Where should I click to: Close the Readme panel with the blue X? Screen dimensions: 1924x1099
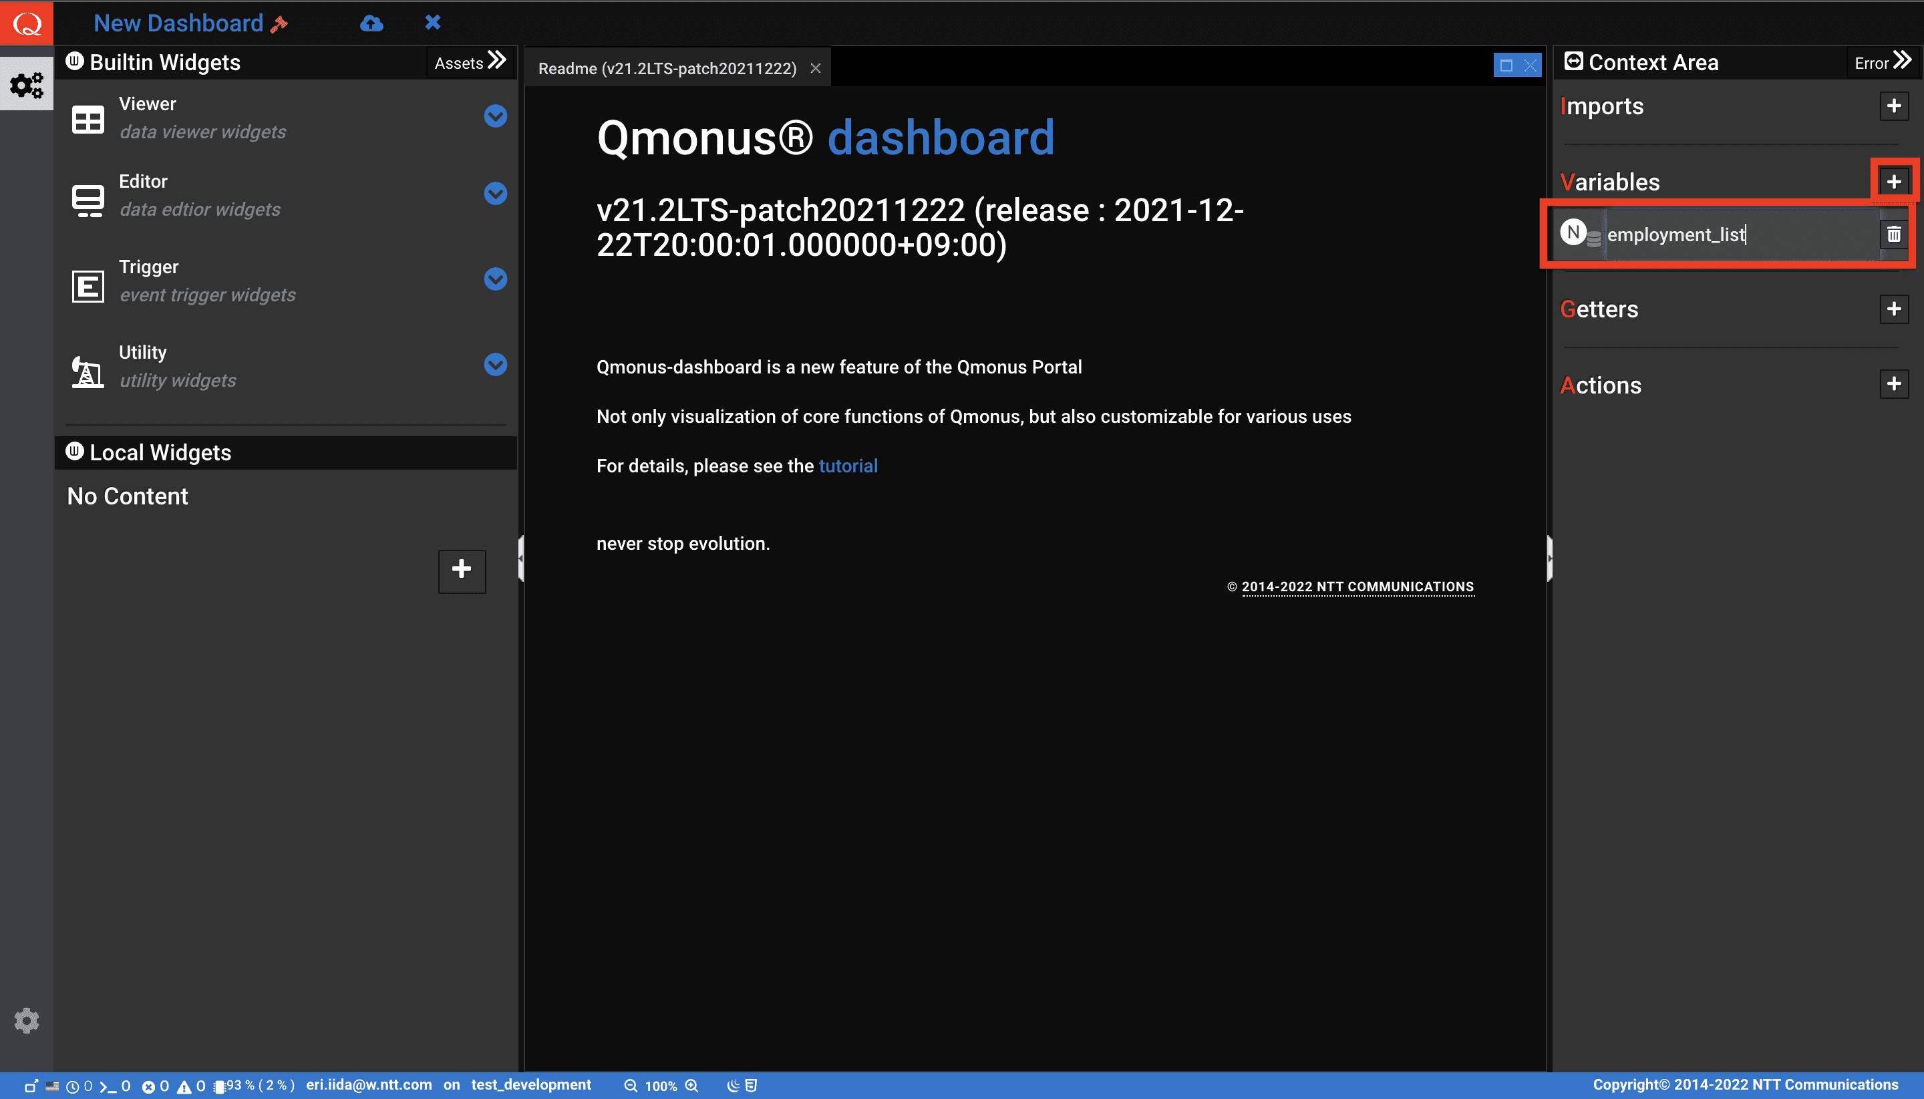1530,65
